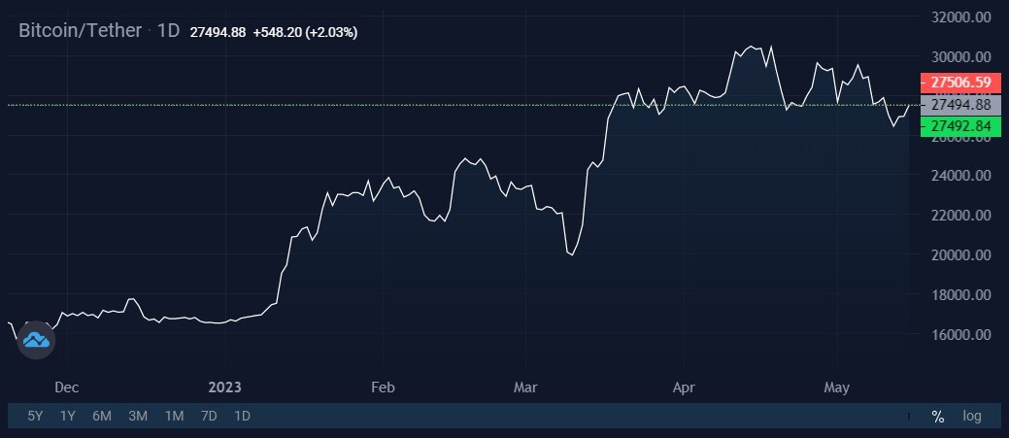Click the Dec label on time axis
The height and width of the screenshot is (438, 1009).
pyautogui.click(x=66, y=387)
